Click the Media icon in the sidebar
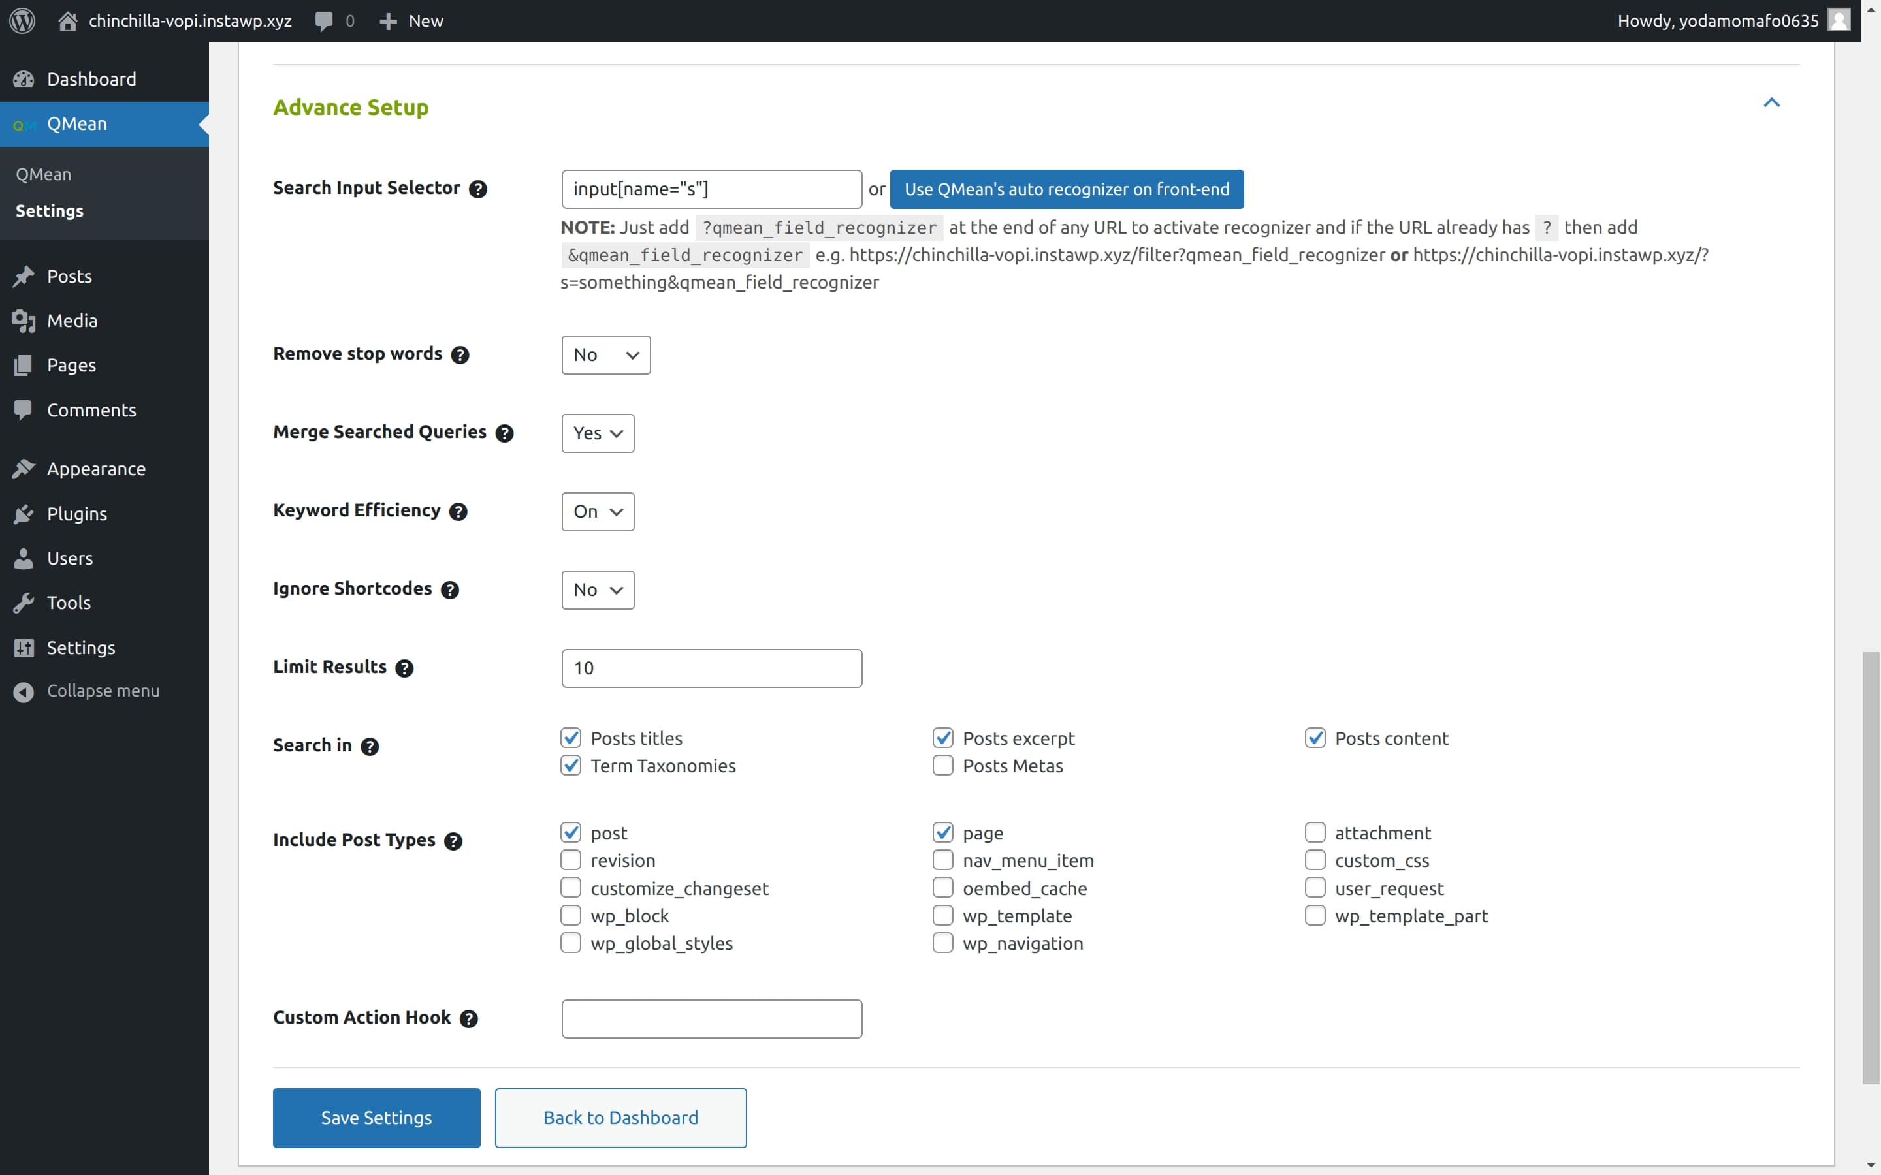 click(x=24, y=321)
